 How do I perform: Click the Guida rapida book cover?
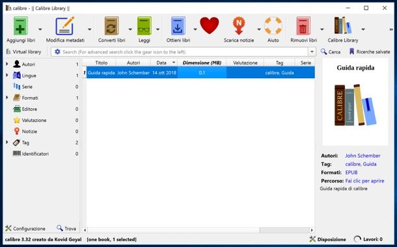tap(355, 102)
